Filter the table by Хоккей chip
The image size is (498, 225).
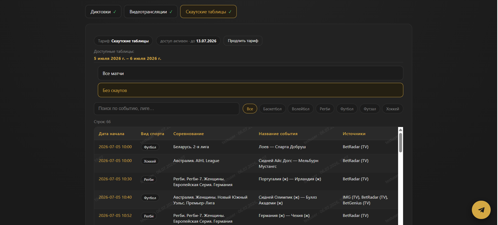(x=393, y=109)
